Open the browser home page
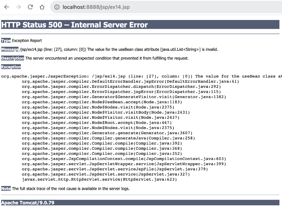This screenshot has height=210, width=282. pyautogui.click(x=42, y=7)
